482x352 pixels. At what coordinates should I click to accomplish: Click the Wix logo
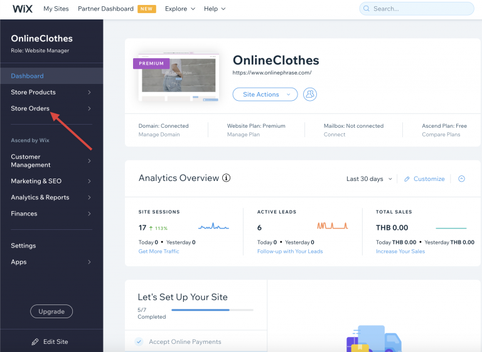click(x=23, y=9)
